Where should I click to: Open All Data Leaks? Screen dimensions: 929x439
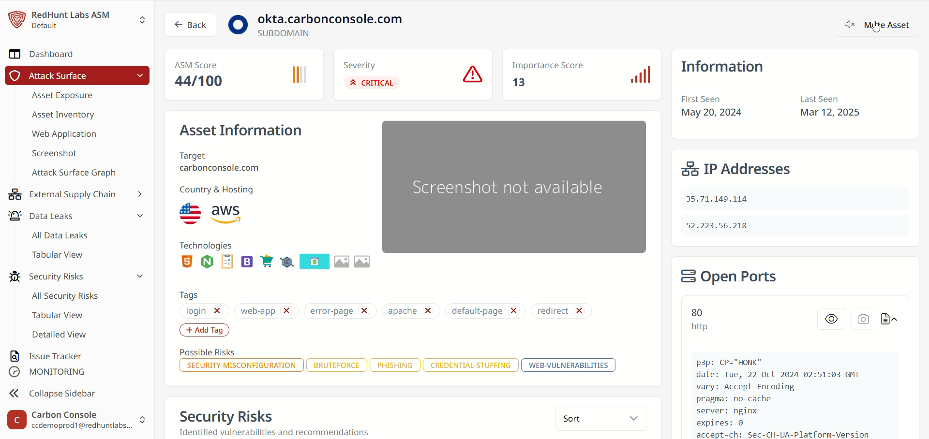[x=60, y=235]
